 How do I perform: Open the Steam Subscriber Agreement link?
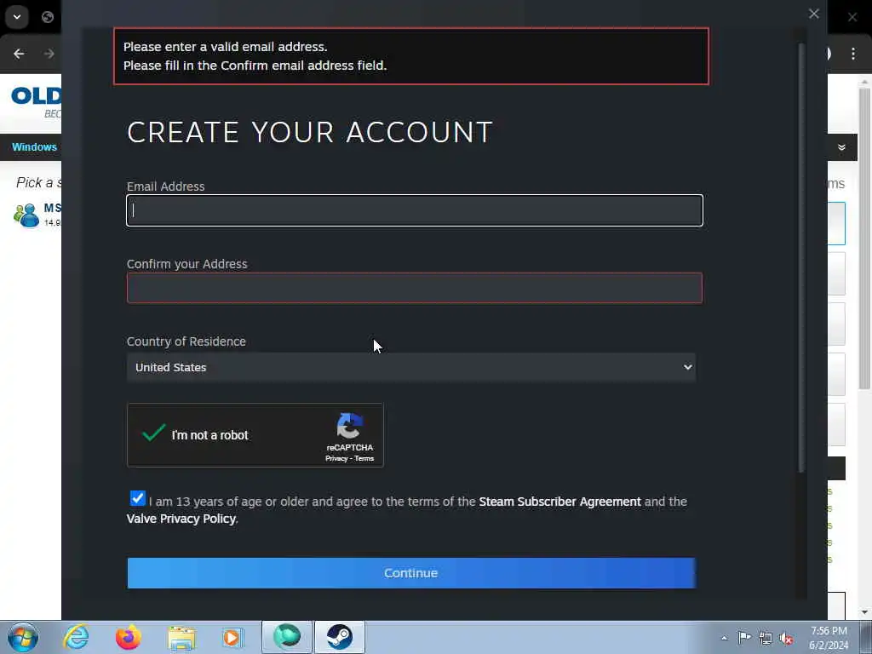(559, 502)
